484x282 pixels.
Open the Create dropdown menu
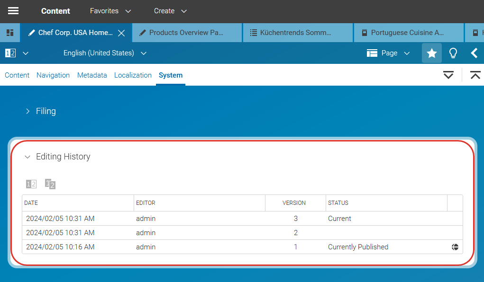click(x=170, y=11)
